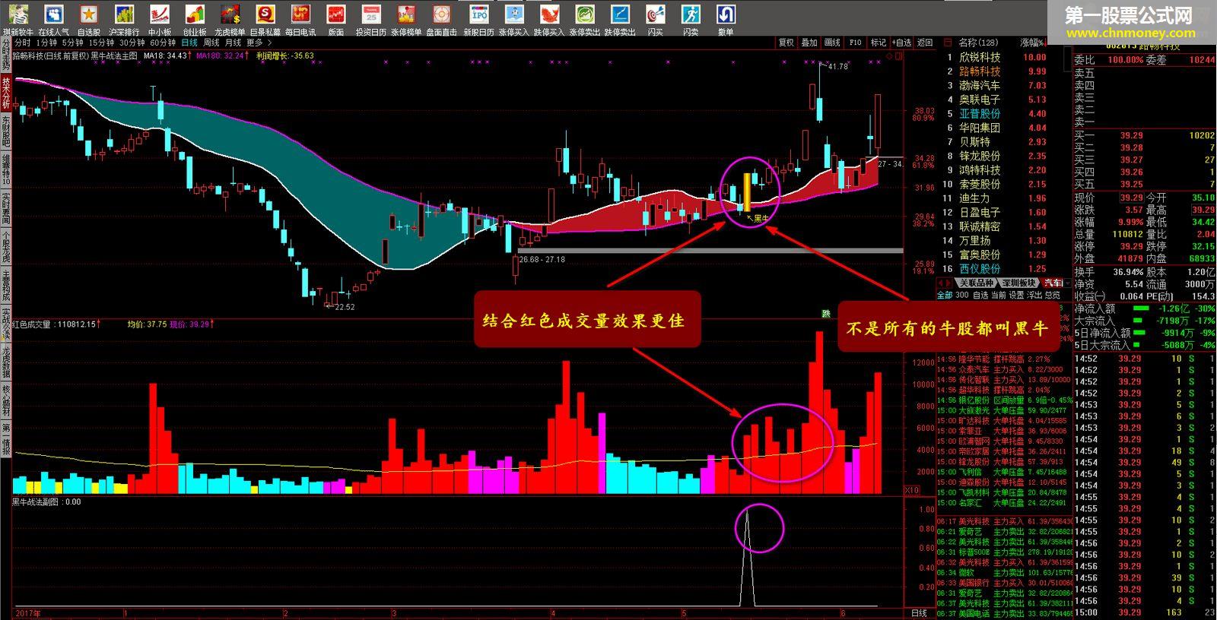Click the X10 volume scale label

click(911, 490)
